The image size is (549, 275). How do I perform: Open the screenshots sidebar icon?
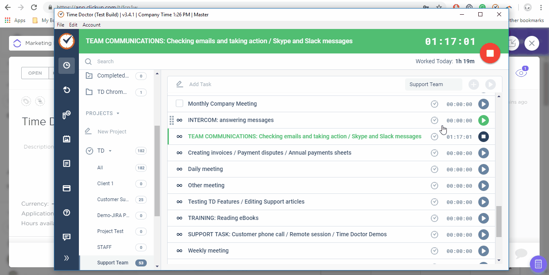66,139
